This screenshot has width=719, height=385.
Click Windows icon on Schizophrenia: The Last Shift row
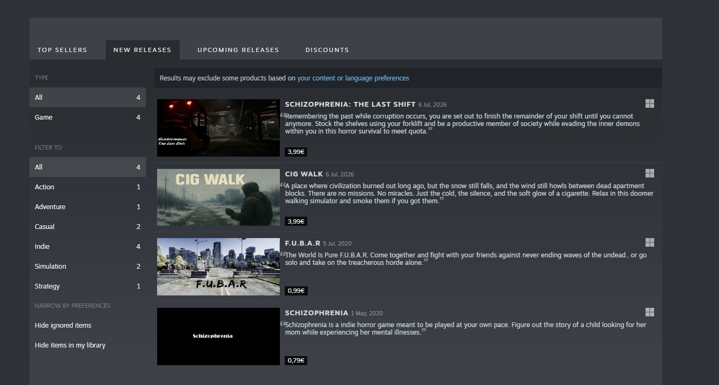coord(649,103)
